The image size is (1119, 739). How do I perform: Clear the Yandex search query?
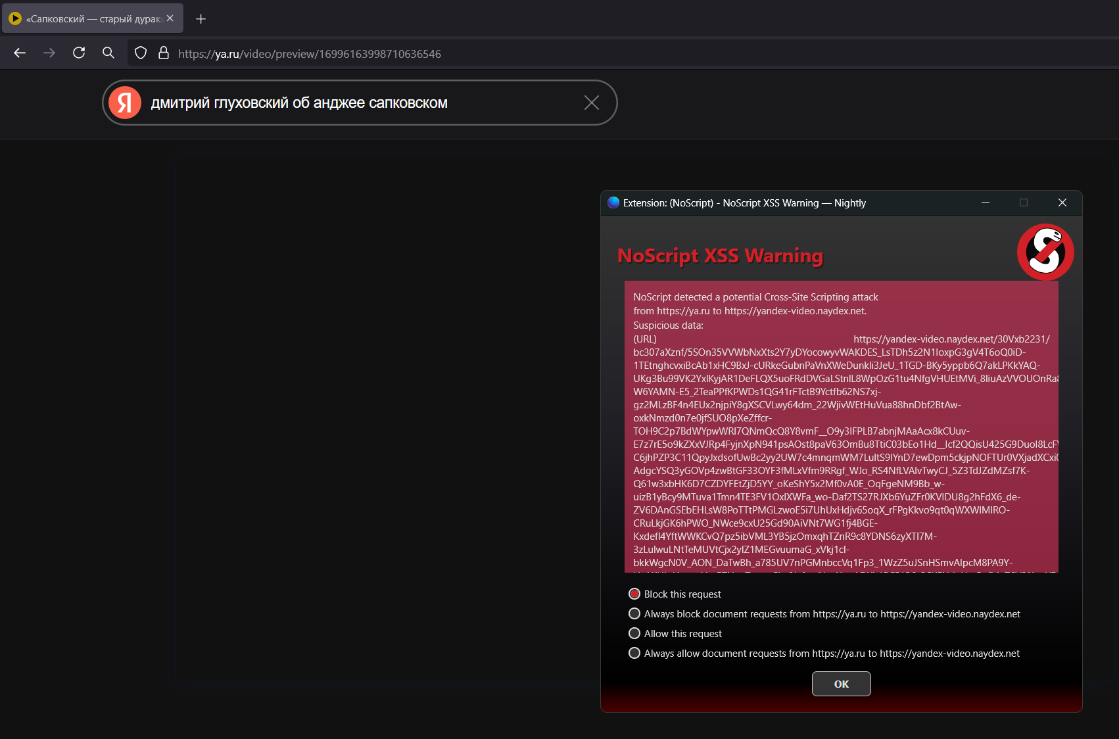[592, 103]
